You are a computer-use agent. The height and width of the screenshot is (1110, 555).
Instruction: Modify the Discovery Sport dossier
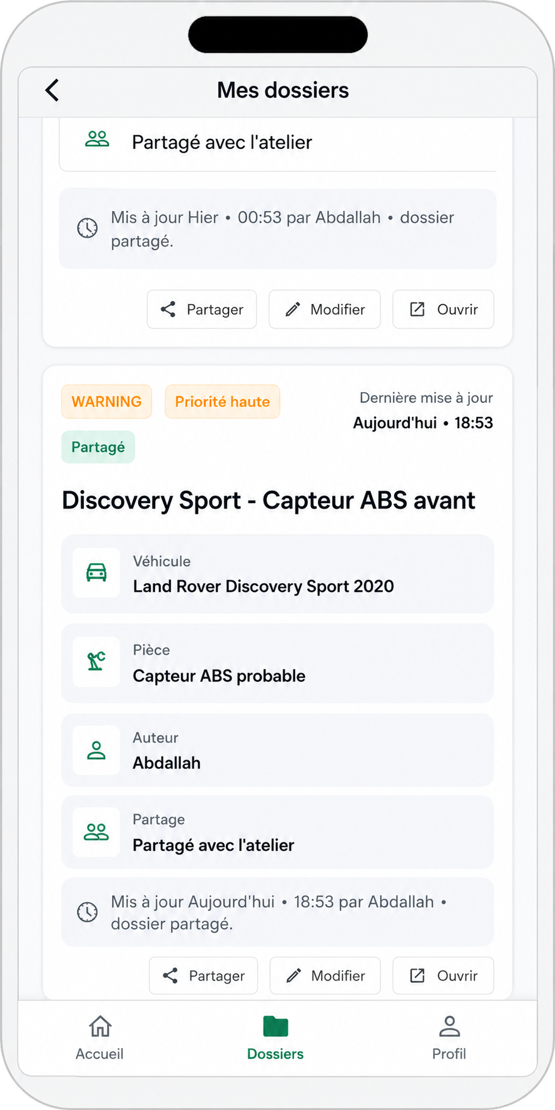(325, 975)
